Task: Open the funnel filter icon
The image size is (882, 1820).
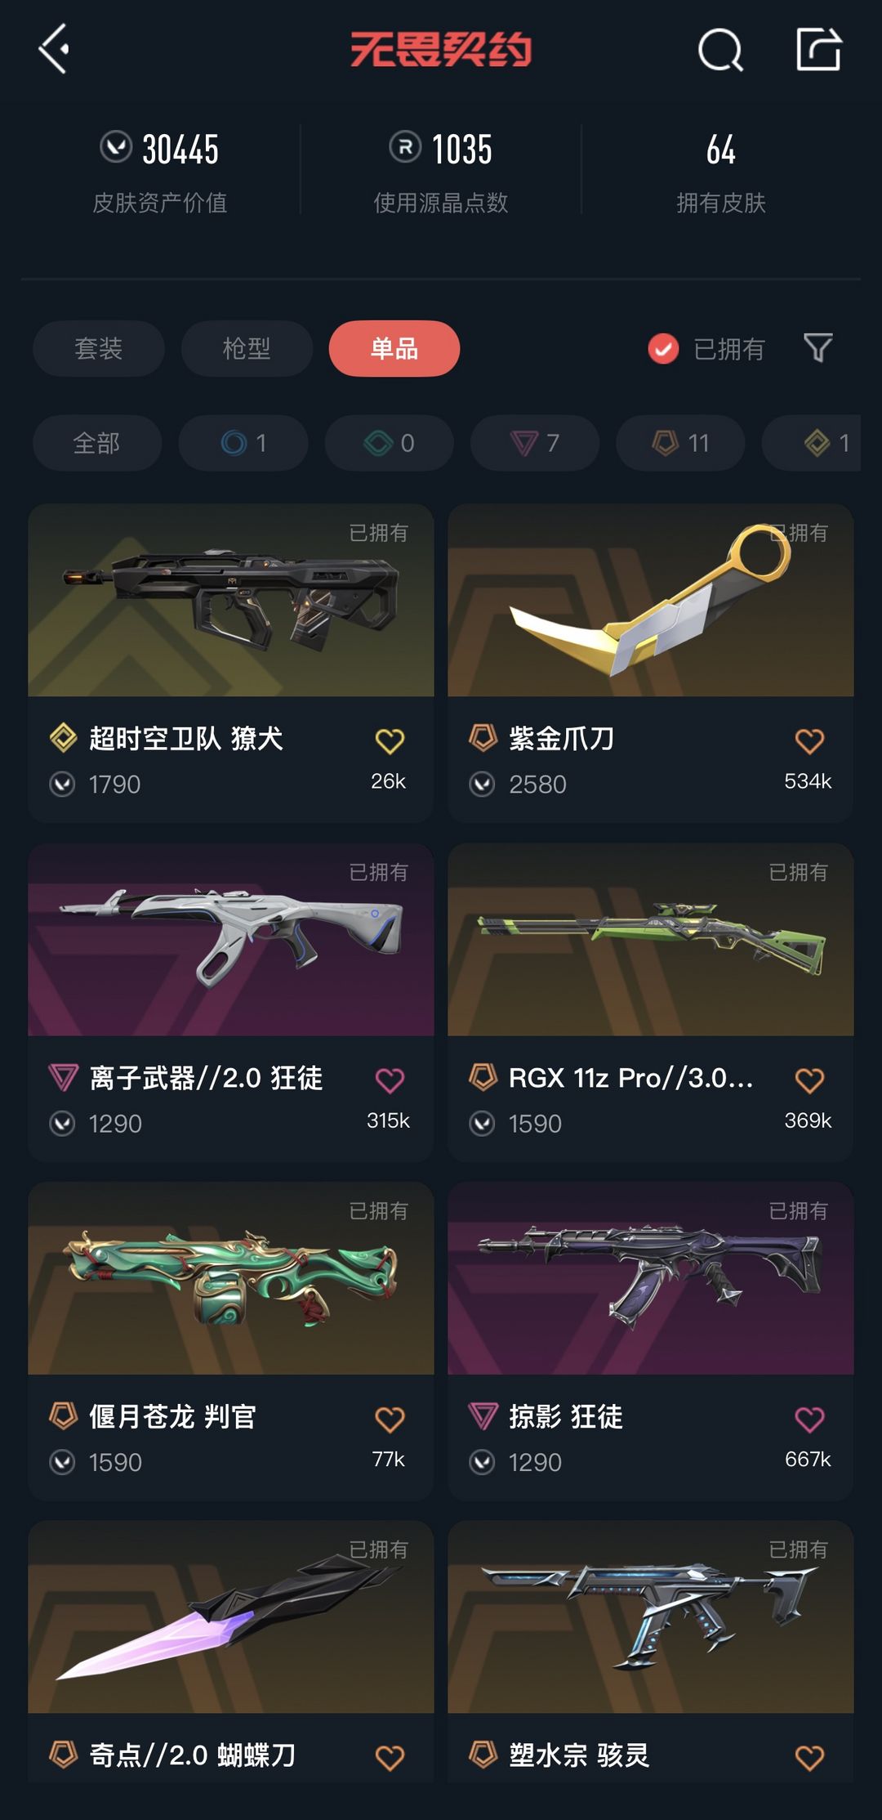Action: pyautogui.click(x=817, y=348)
